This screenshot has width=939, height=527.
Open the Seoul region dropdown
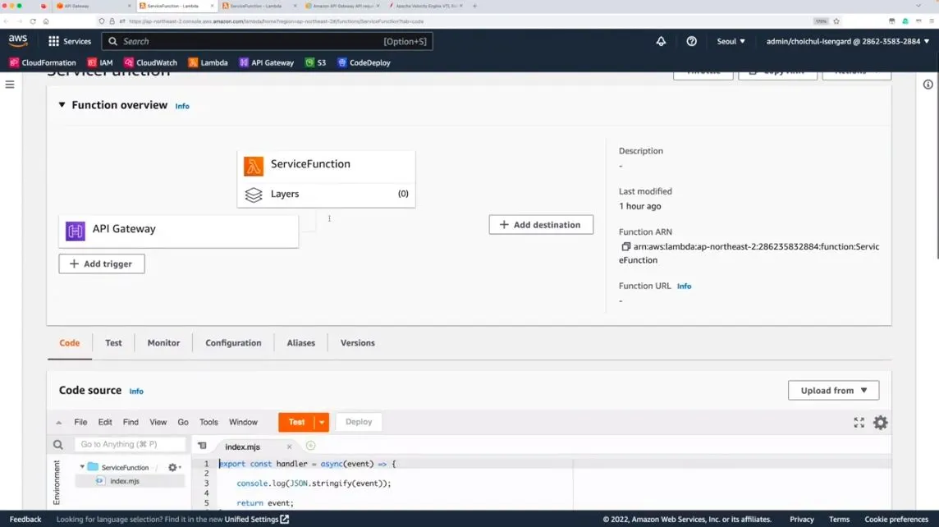point(731,41)
